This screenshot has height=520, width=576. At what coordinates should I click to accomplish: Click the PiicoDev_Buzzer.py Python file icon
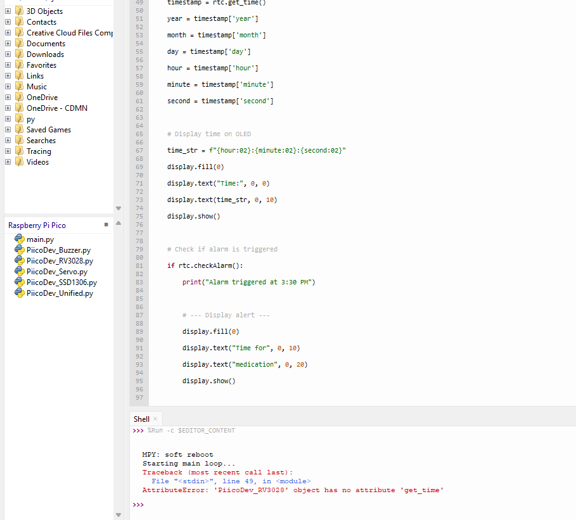click(20, 250)
